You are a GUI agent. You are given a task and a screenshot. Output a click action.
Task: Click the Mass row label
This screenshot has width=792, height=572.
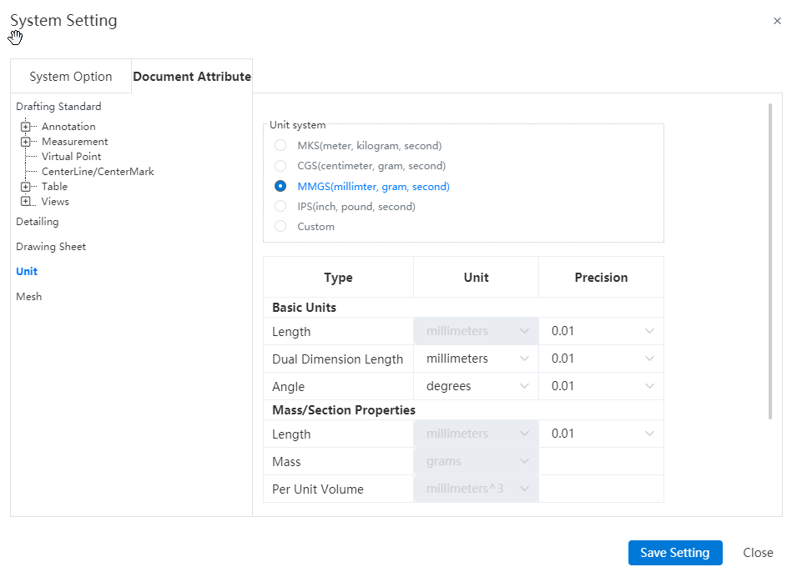tap(286, 462)
